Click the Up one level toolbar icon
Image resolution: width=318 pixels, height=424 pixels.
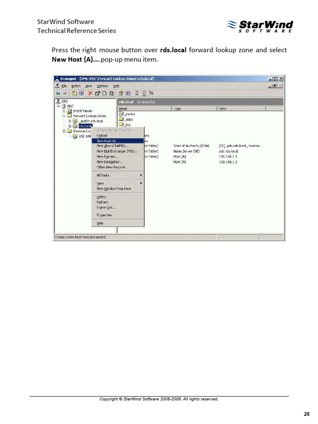point(75,94)
